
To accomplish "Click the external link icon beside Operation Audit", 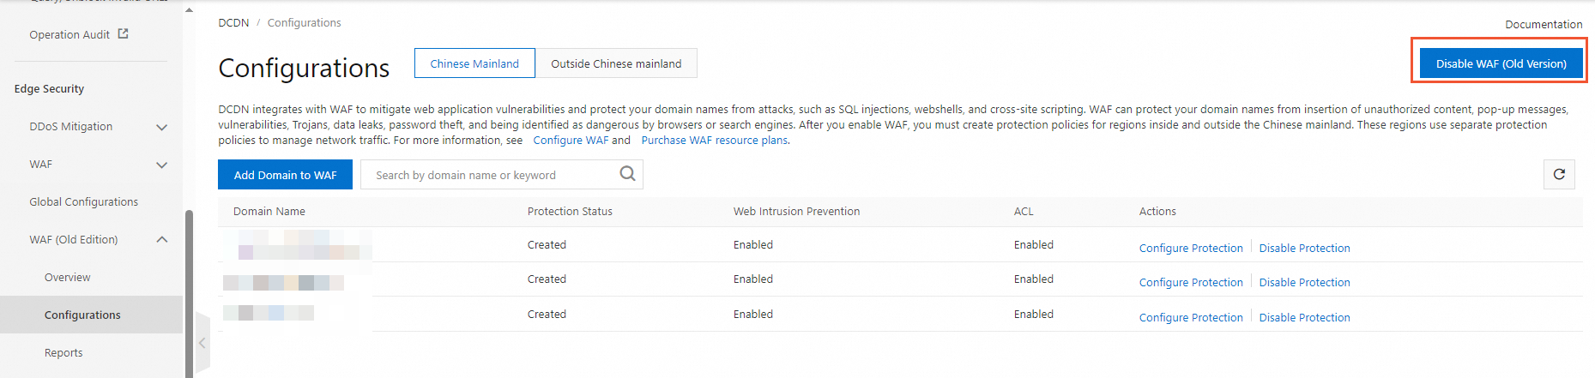I will (x=123, y=34).
